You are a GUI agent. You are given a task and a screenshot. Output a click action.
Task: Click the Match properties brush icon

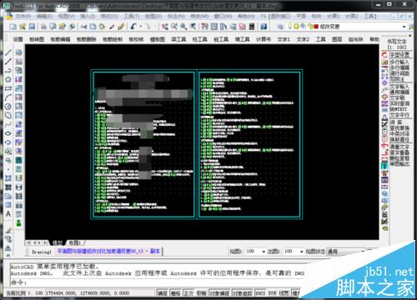tap(112, 27)
